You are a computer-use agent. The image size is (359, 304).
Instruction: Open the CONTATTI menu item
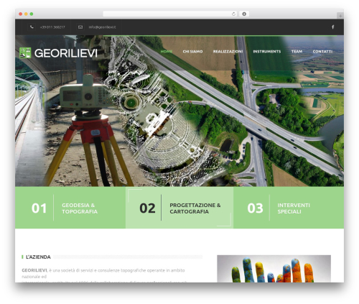click(322, 52)
